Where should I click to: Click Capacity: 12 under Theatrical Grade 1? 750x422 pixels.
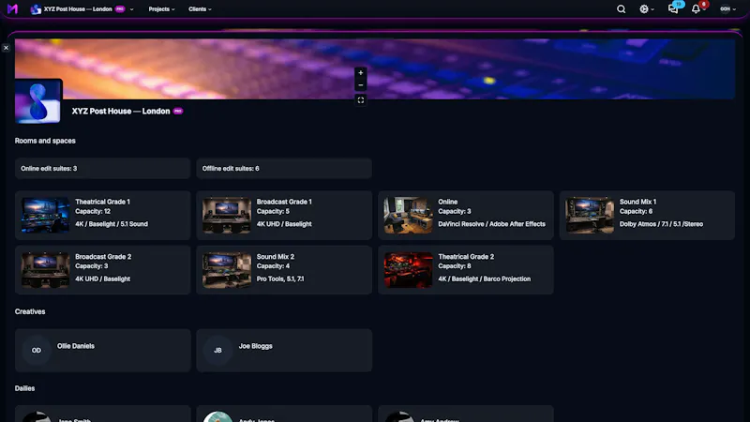pyautogui.click(x=93, y=212)
